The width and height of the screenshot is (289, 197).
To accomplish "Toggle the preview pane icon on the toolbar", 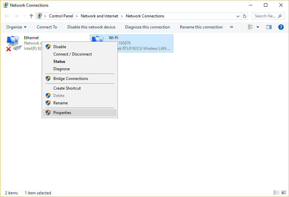I will click(269, 27).
